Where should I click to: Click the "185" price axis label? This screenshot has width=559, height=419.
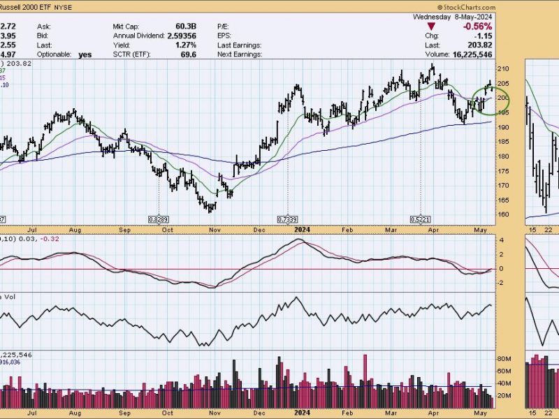pyautogui.click(x=504, y=142)
